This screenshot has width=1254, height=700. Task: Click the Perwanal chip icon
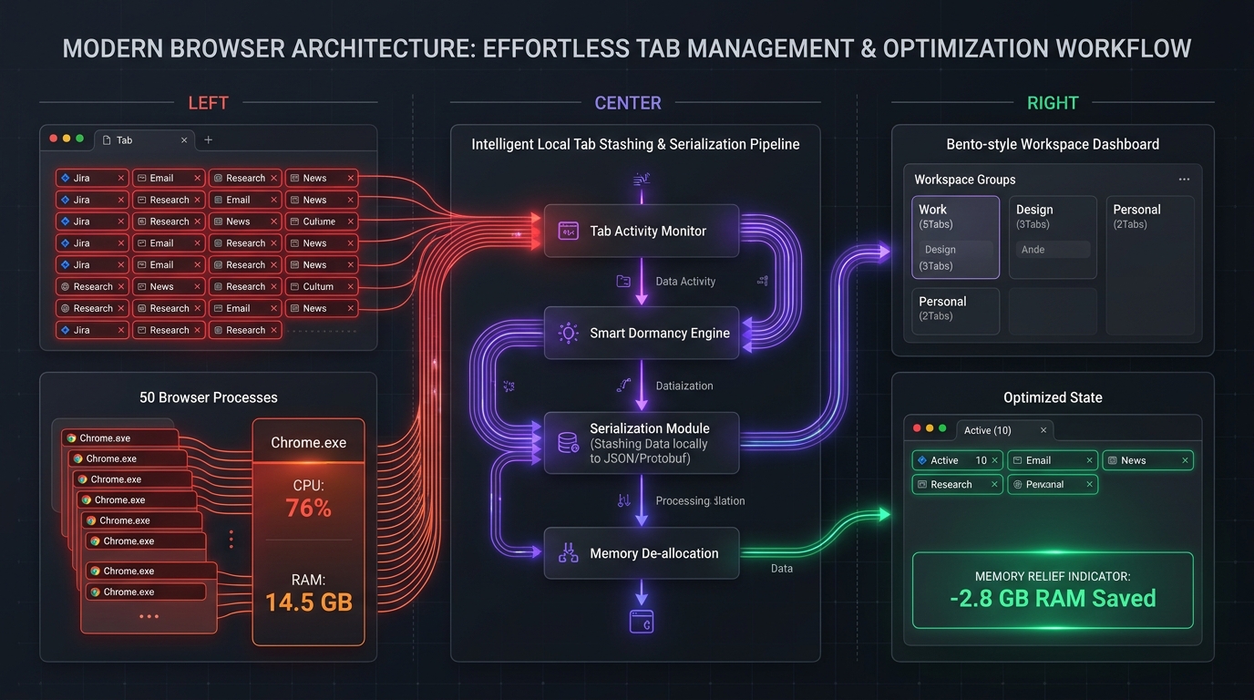point(1018,485)
